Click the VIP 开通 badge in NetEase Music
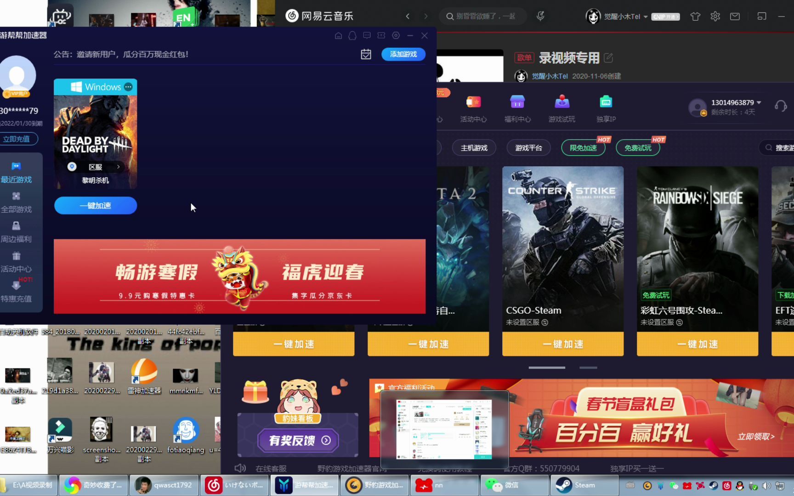 click(665, 17)
